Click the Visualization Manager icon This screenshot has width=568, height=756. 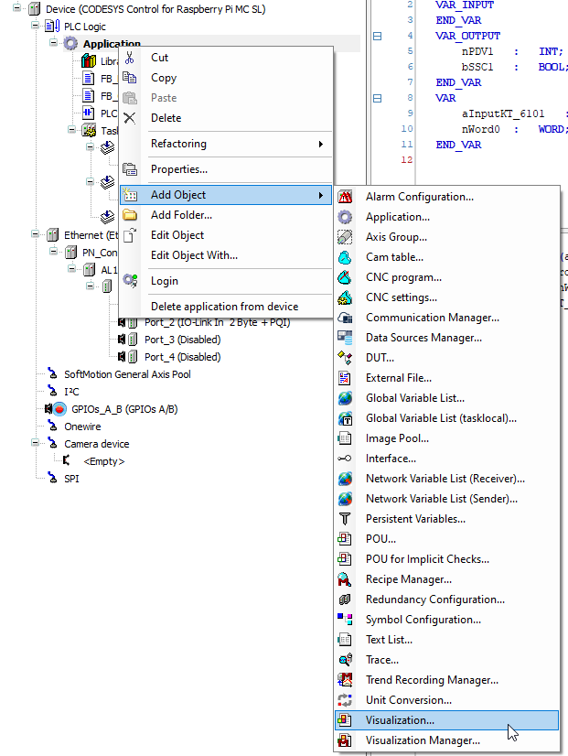pos(345,740)
